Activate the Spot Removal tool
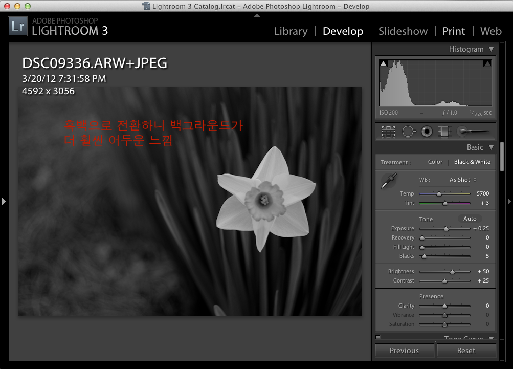The image size is (513, 369). 408,132
